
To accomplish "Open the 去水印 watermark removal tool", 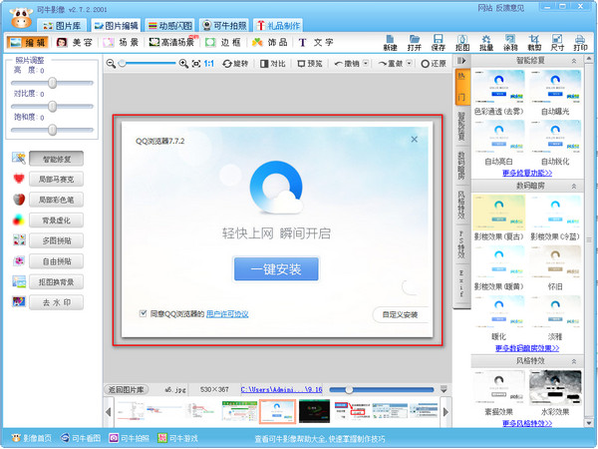I will click(56, 300).
